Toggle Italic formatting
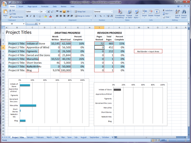191x143 pixels. pyautogui.click(x=31, y=16)
